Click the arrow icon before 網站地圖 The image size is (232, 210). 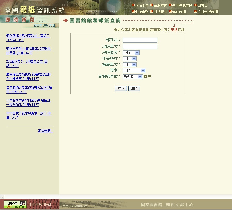click(x=133, y=5)
